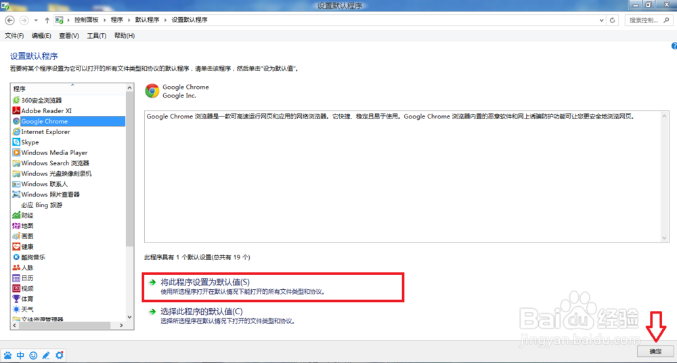Viewport: 677px width, 363px height.
Task: Click the Windows 照片查看器 icon
Action: 16,194
